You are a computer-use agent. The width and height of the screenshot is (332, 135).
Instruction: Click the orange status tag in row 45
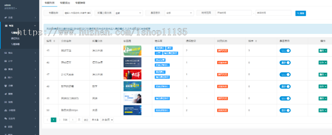point(222,51)
